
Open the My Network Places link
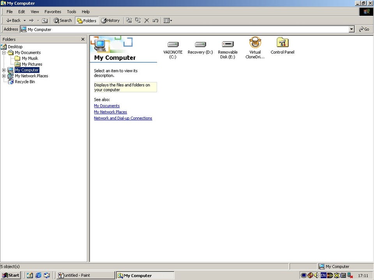110,112
